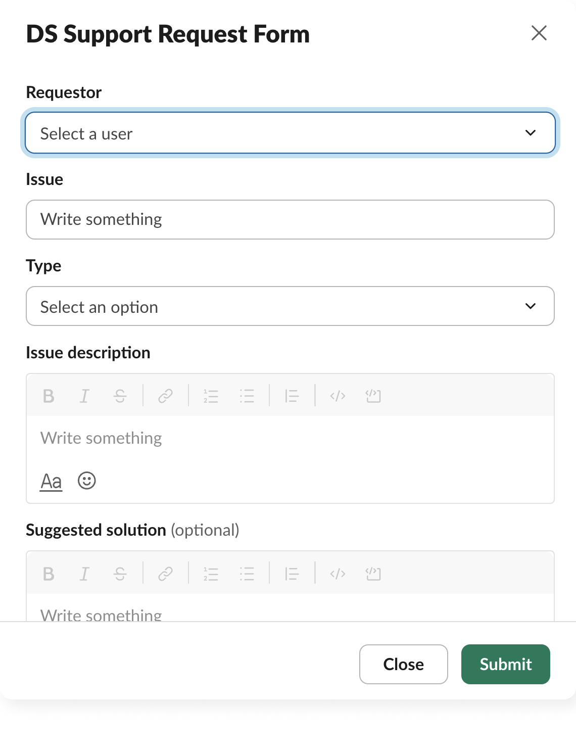Expand the Type option dropdown
The width and height of the screenshot is (576, 753).
coord(290,306)
